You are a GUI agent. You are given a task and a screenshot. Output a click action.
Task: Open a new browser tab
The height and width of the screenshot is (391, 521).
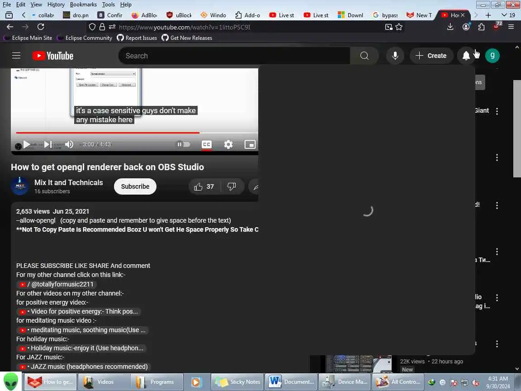tap(488, 15)
